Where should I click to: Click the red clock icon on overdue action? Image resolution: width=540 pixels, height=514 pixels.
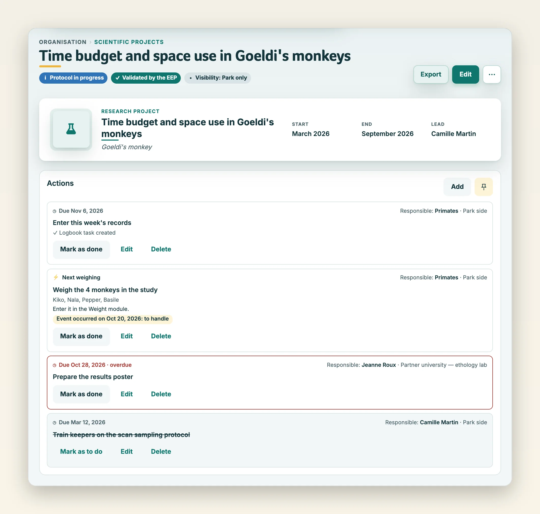(54, 365)
